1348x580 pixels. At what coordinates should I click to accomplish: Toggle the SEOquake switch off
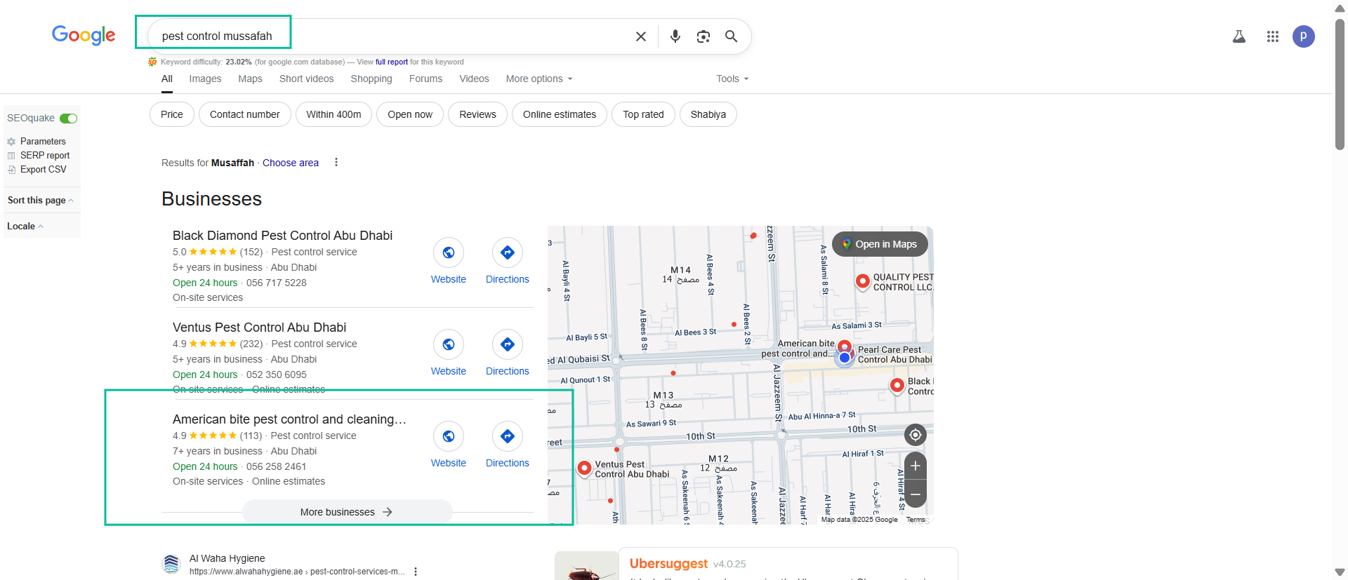[68, 119]
